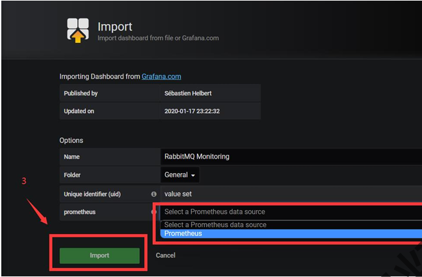Click the green Import button
Viewport: 422px width, 277px height.
99,256
